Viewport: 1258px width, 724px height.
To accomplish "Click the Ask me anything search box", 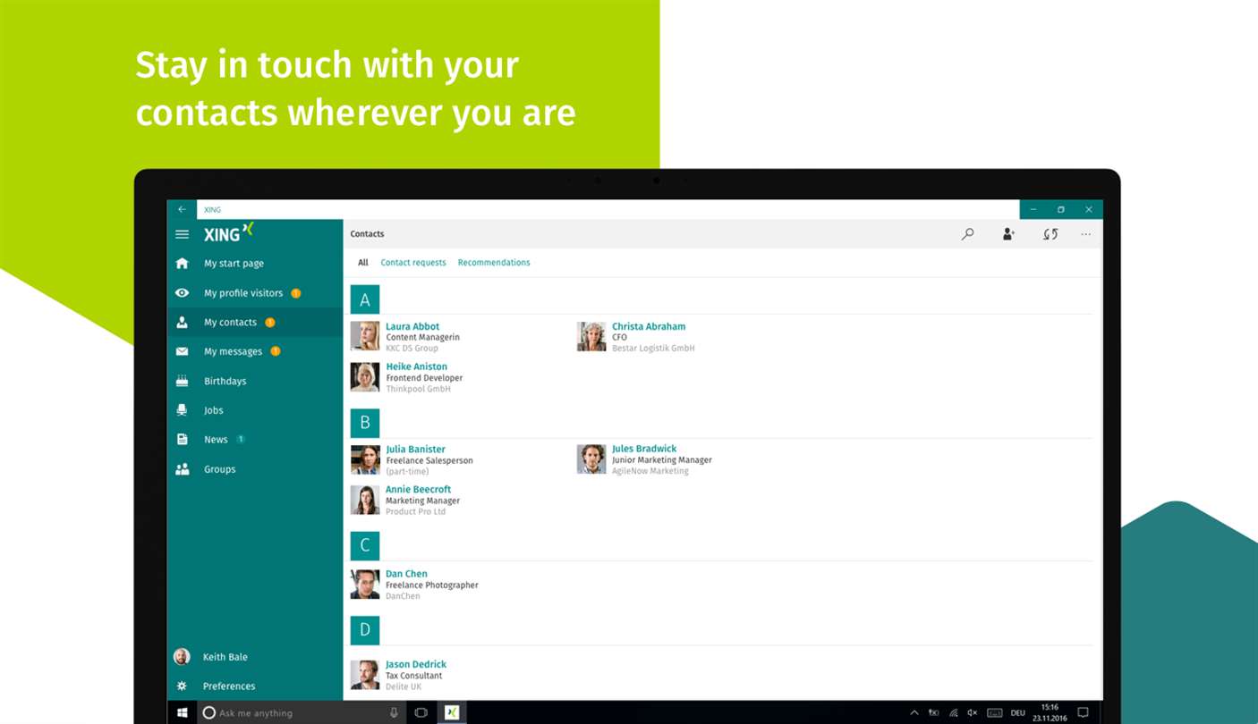I will pos(302,712).
